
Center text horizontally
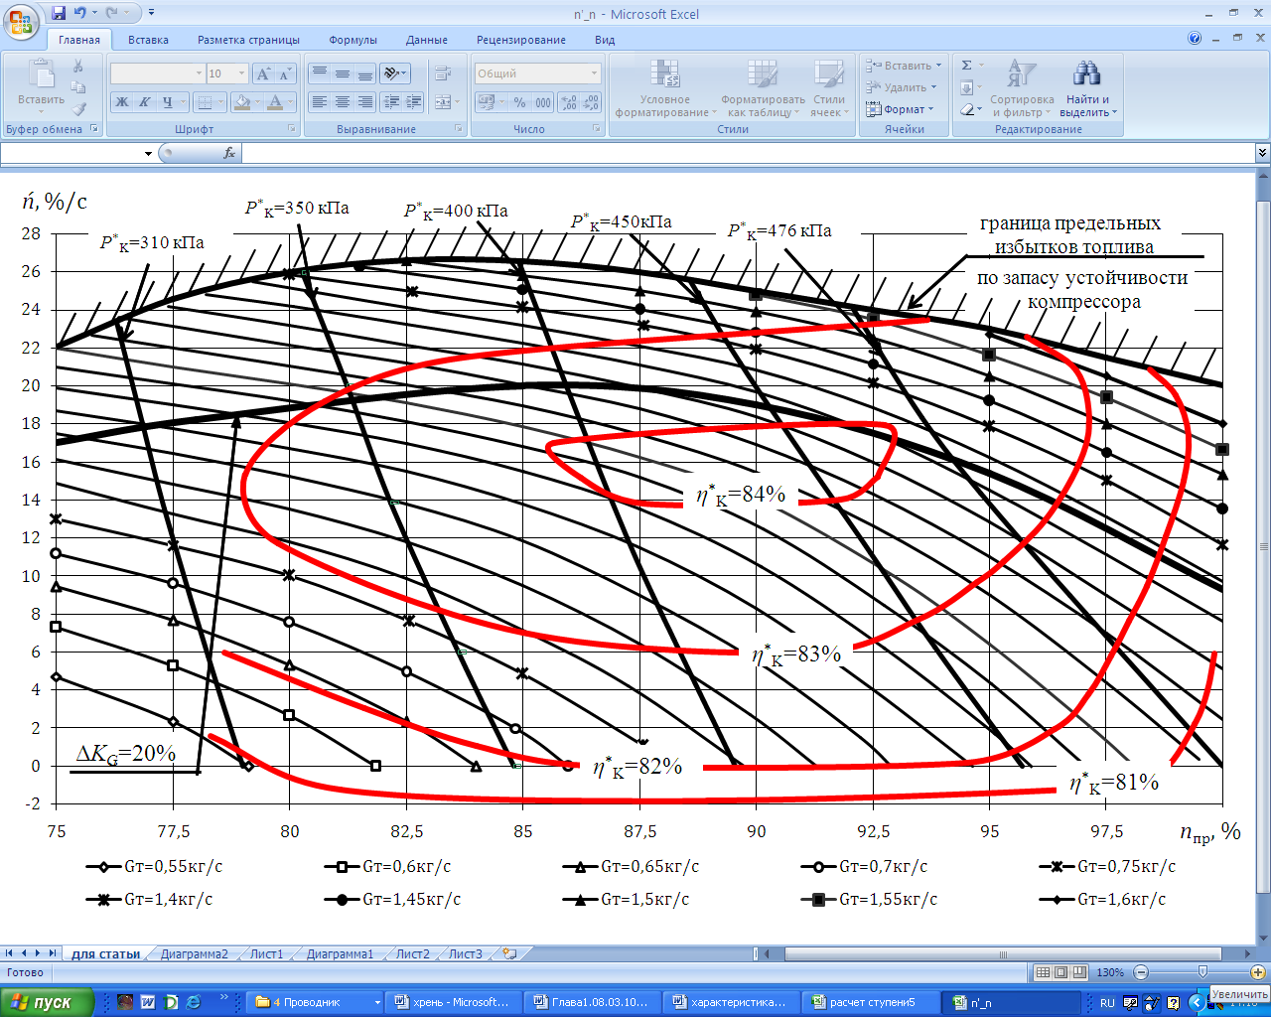point(342,102)
